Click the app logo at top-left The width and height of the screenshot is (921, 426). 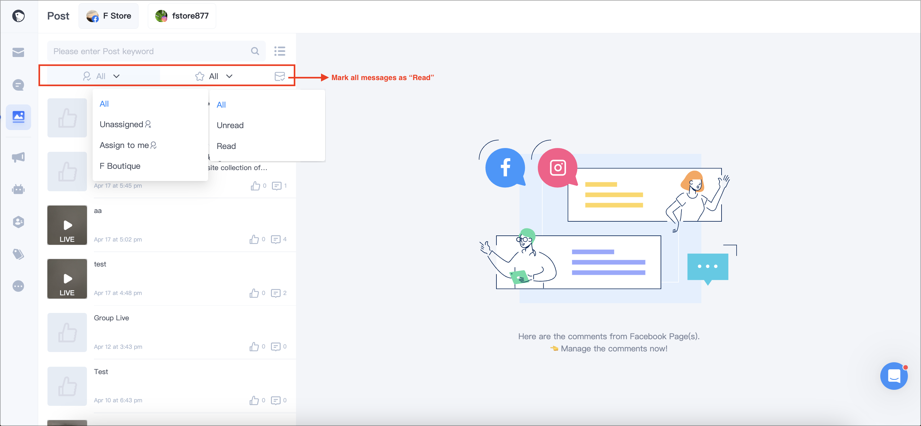[x=19, y=16]
